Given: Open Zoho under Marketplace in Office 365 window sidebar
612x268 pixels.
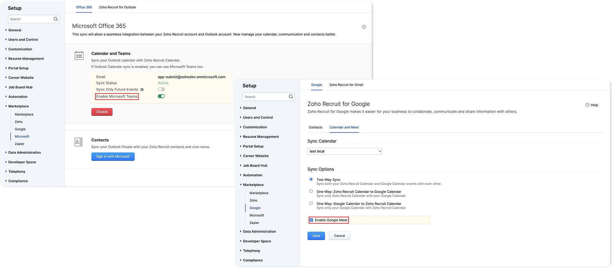Looking at the screenshot, I should tap(19, 122).
